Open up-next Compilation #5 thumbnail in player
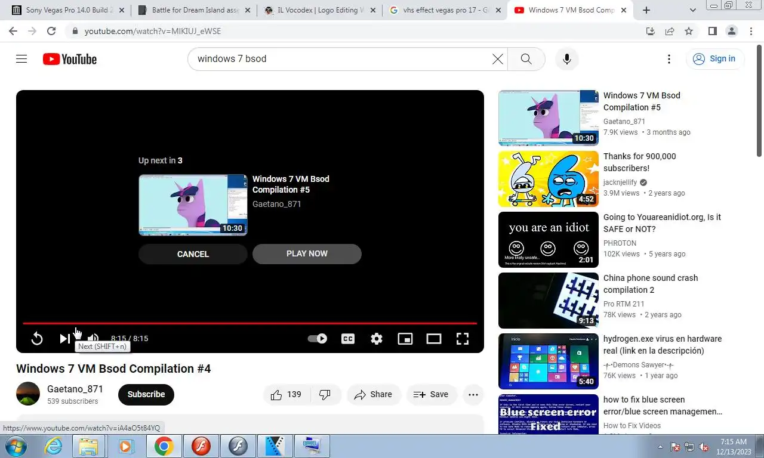Image resolution: width=764 pixels, height=458 pixels. pyautogui.click(x=193, y=205)
